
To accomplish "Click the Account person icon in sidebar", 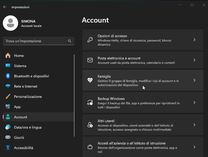I will [x=8, y=117].
